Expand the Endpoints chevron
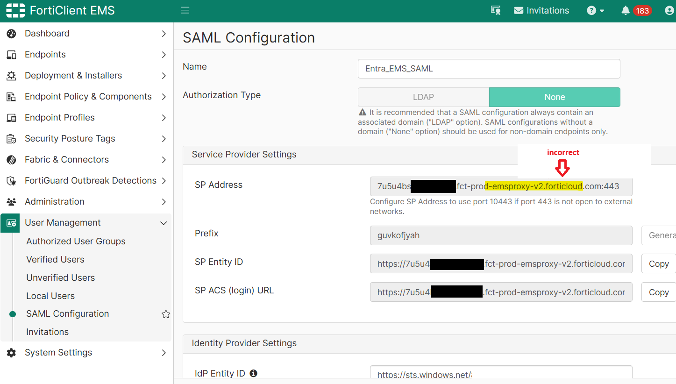Viewport: 676px width, 384px height. point(164,55)
